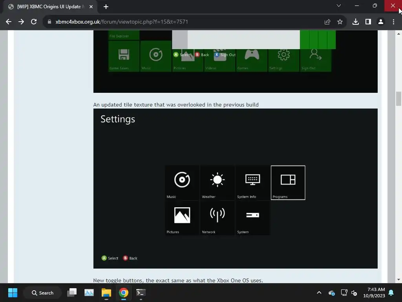Click the Weather sun tile

point(217,182)
